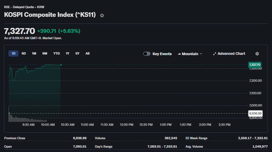Click the 10:00 AM time axis label
The image size is (272, 152).
pyautogui.click(x=48, y=124)
